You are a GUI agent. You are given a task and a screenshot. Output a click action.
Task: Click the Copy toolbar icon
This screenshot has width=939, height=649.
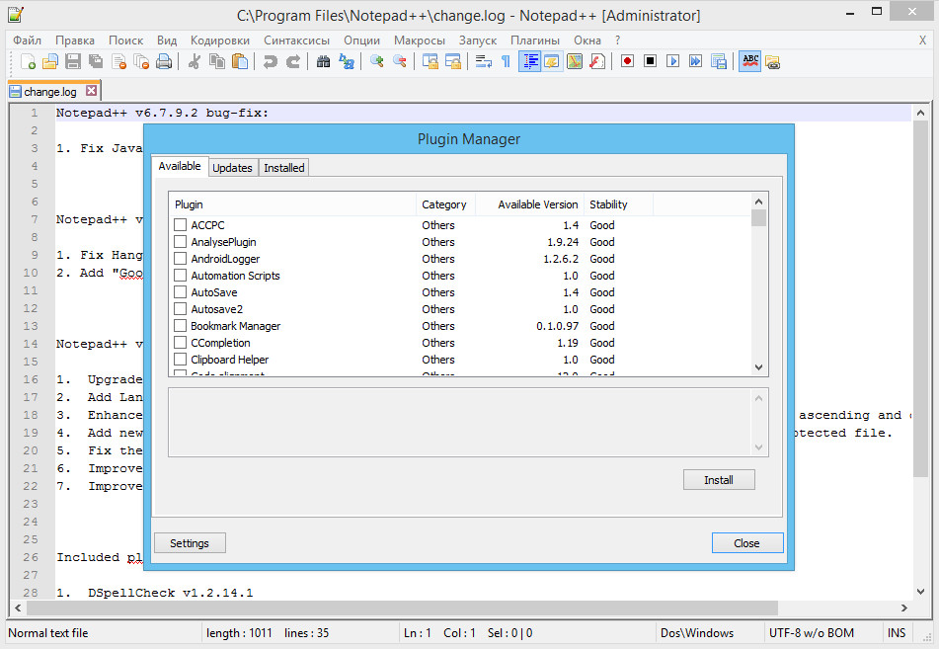coord(217,61)
